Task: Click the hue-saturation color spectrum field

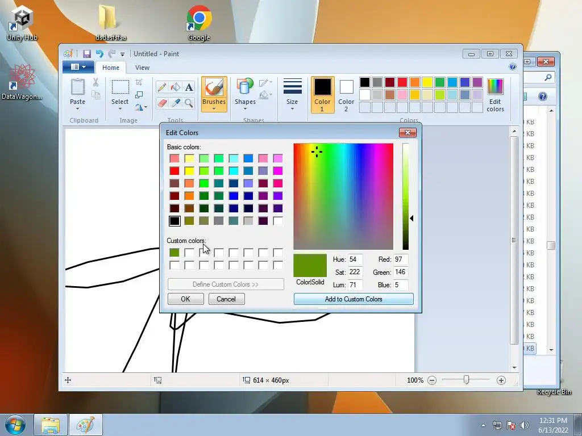Action: [x=343, y=196]
